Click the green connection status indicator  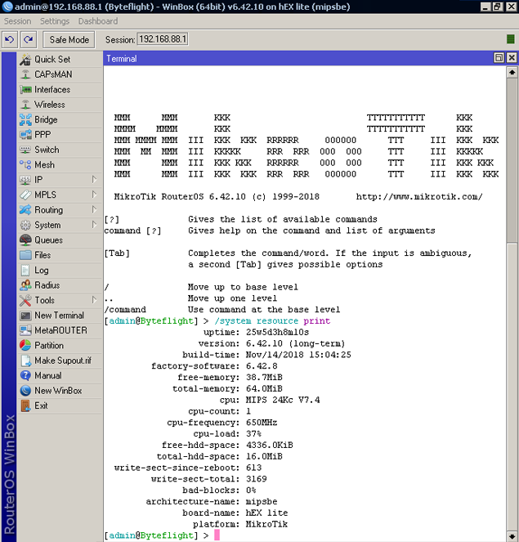click(510, 39)
